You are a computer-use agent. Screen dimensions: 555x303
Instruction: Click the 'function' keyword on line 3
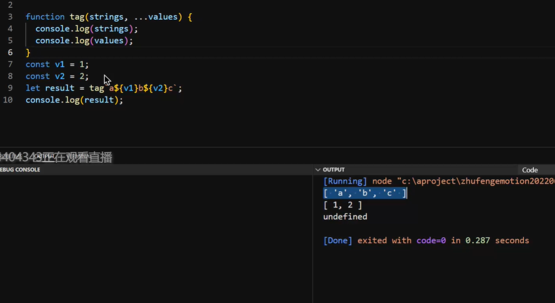point(45,17)
